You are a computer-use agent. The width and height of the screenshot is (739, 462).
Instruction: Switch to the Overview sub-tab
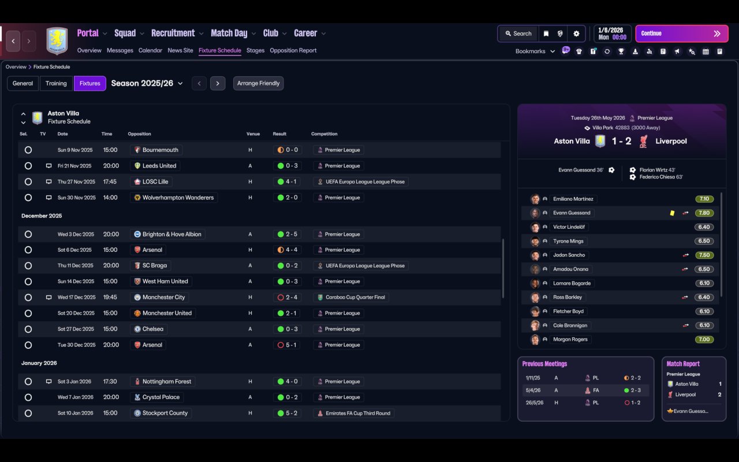pyautogui.click(x=89, y=50)
